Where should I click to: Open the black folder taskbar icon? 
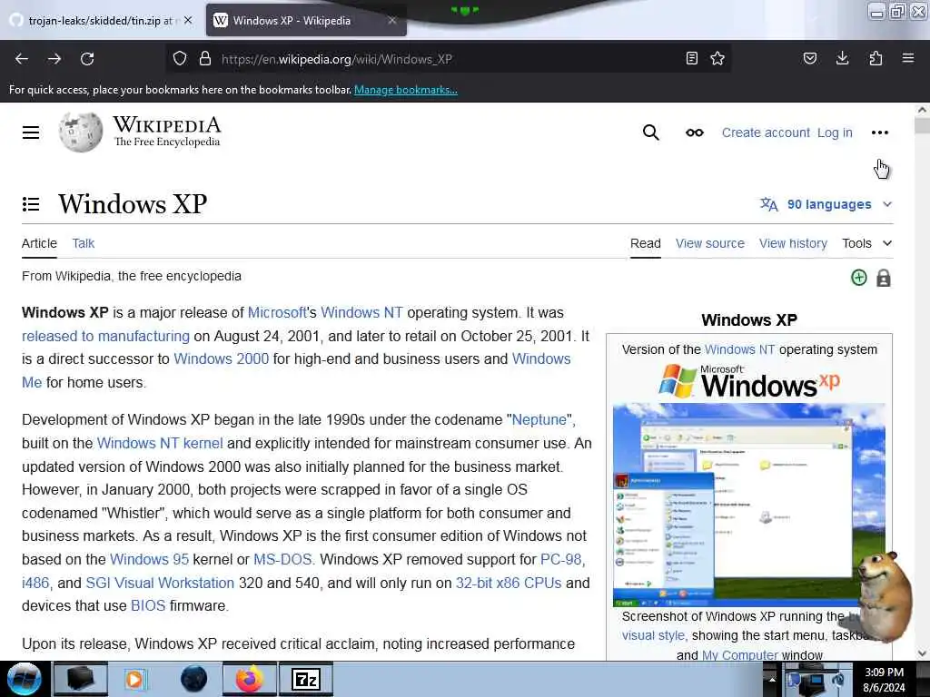click(x=81, y=679)
